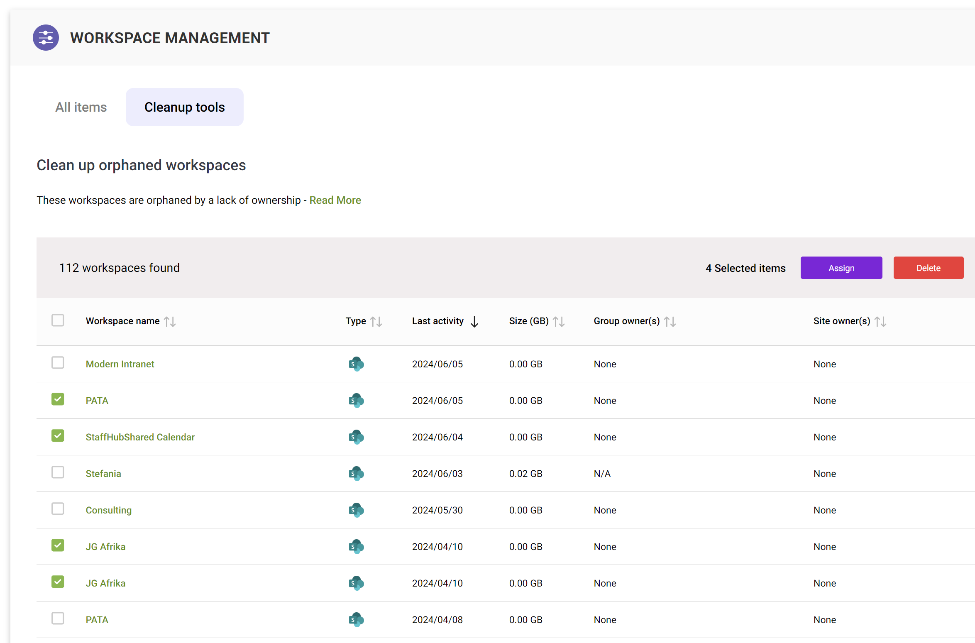This screenshot has height=643, width=975.
Task: Toggle the Last activity descending sort arrow
Action: 474,322
